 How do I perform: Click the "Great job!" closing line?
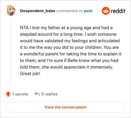tap(30, 74)
